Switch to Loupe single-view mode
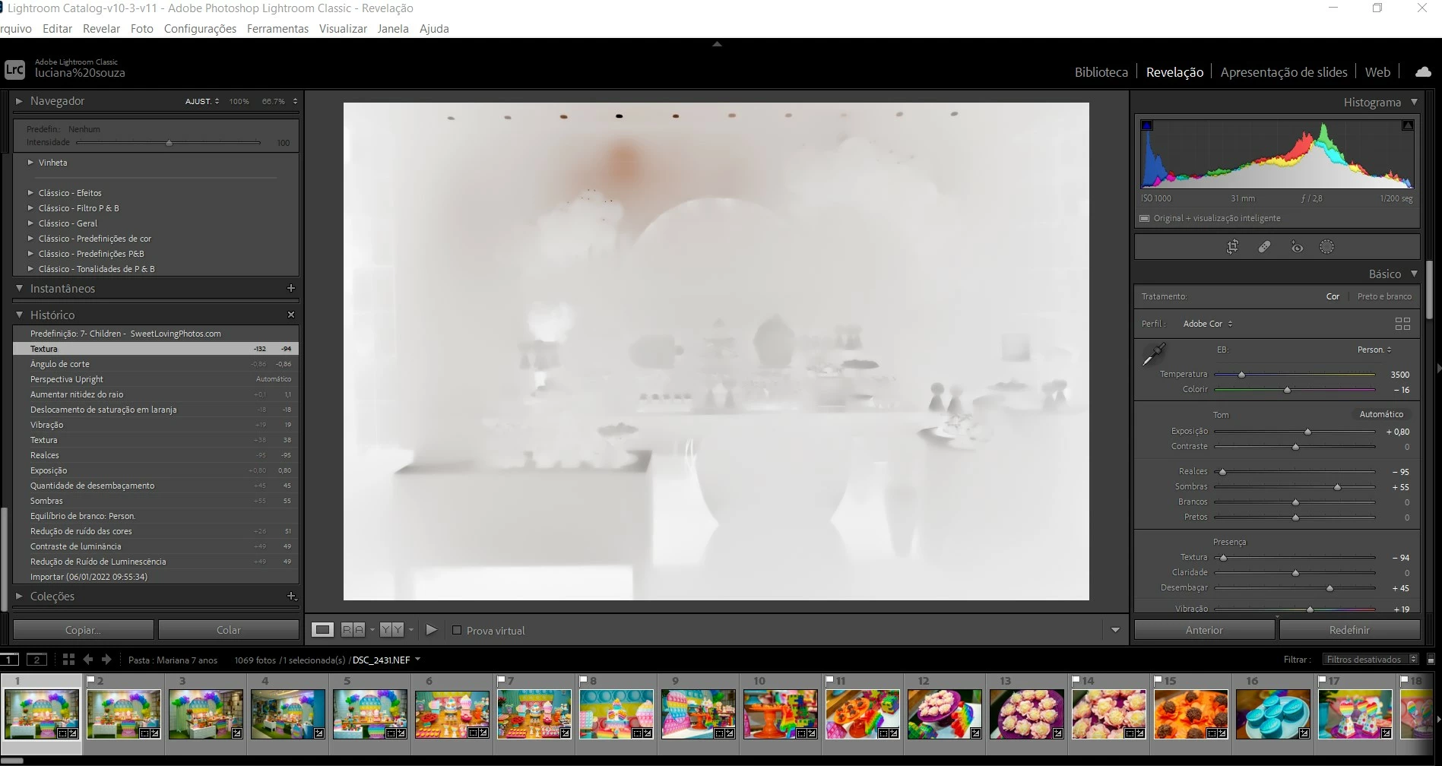The image size is (1442, 766). coord(323,630)
